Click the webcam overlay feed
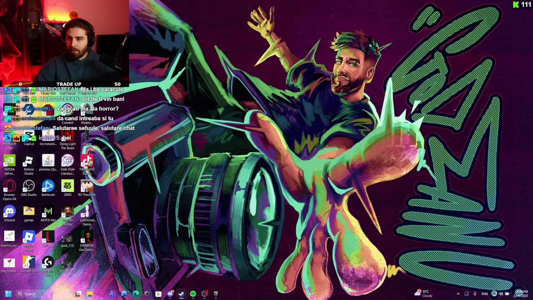Image resolution: width=533 pixels, height=300 pixels. (x=65, y=41)
